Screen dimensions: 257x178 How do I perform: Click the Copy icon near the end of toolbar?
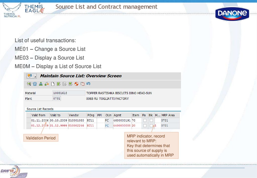point(82,84)
